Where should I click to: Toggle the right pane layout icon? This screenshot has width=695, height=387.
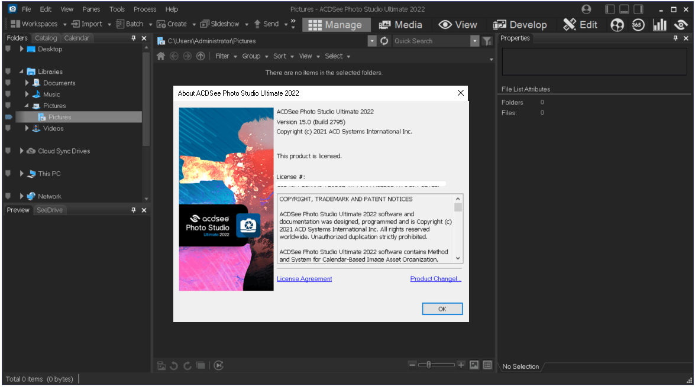coord(638,9)
